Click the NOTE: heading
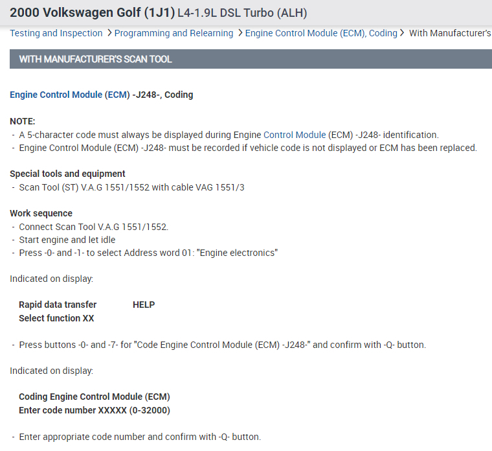Viewport: 492px width, 451px height. tap(23, 121)
